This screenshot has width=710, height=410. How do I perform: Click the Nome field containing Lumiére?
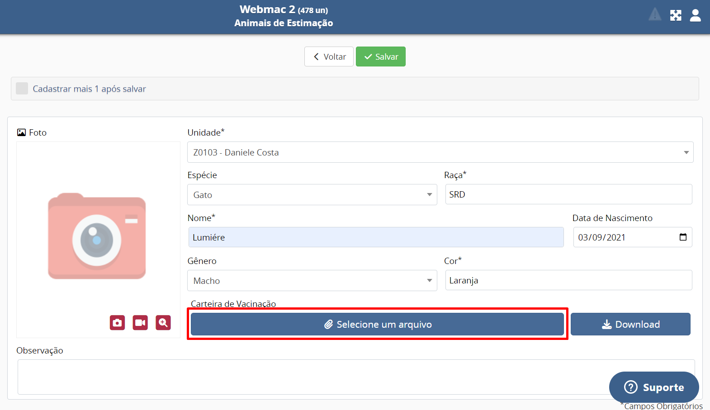tap(376, 237)
